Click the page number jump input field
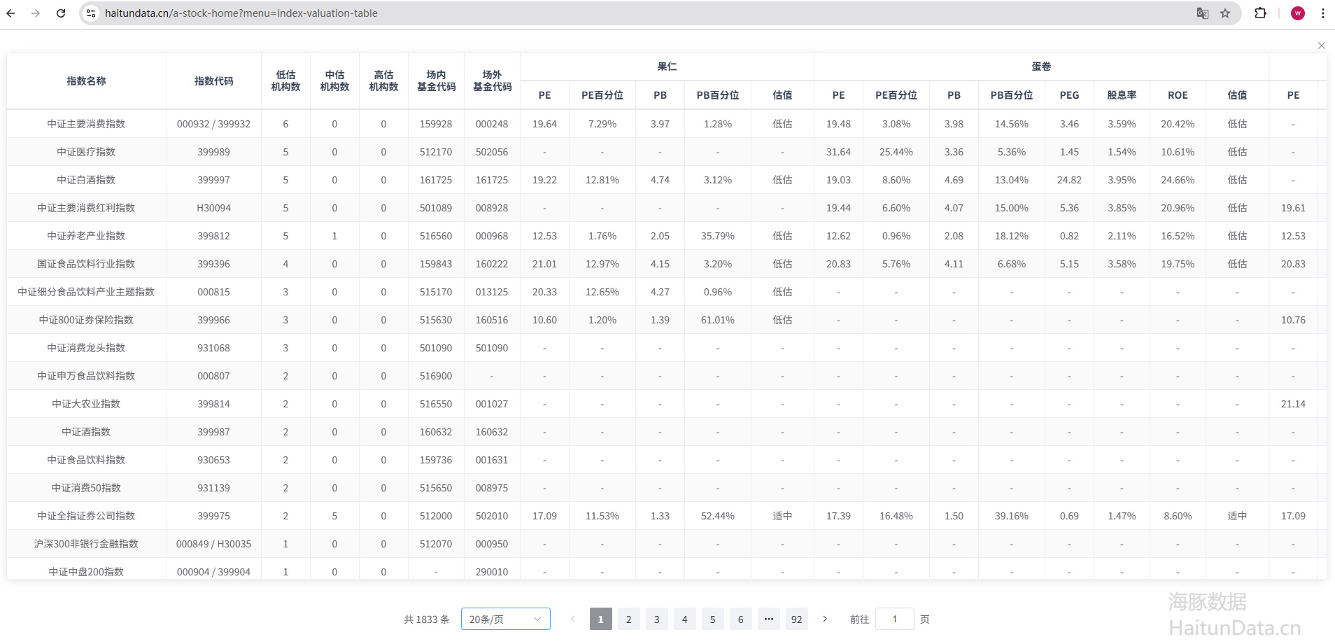 894,619
